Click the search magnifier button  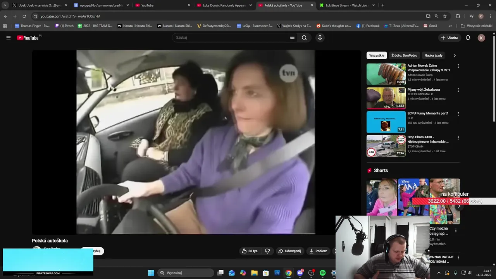[304, 38]
